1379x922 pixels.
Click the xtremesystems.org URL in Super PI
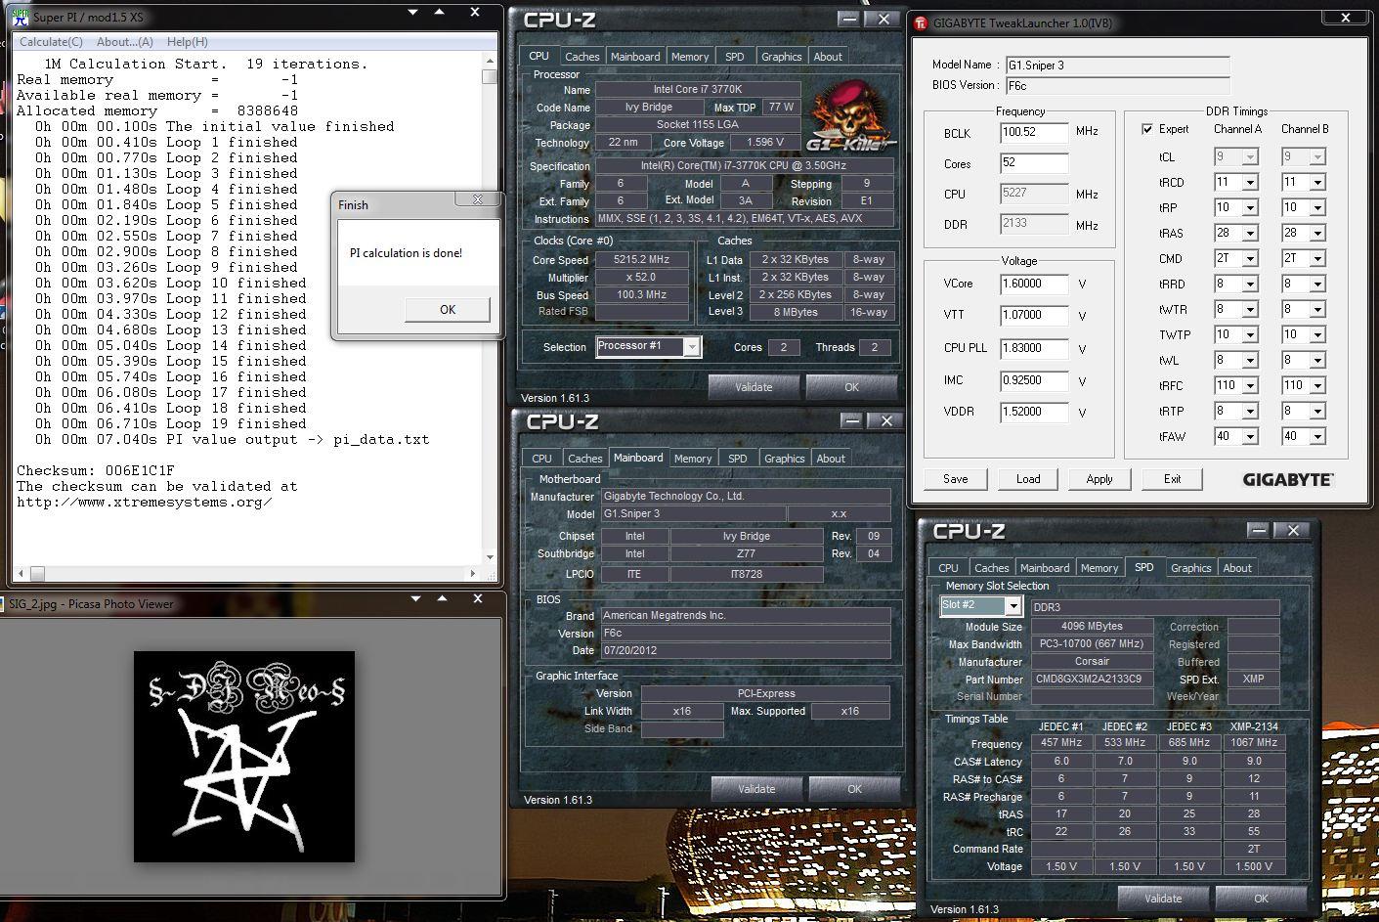coord(145,502)
